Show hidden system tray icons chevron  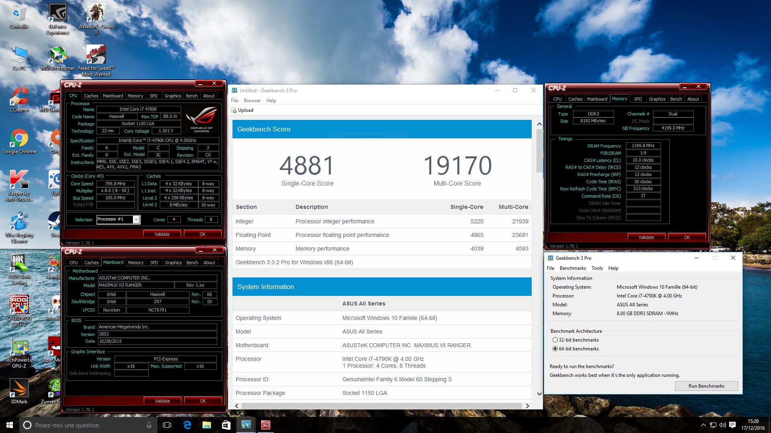(703, 425)
